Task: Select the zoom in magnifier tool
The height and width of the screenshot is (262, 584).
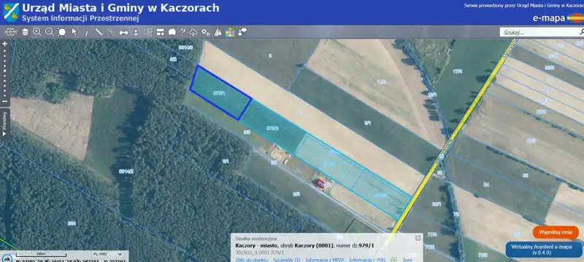Action: click(x=37, y=32)
